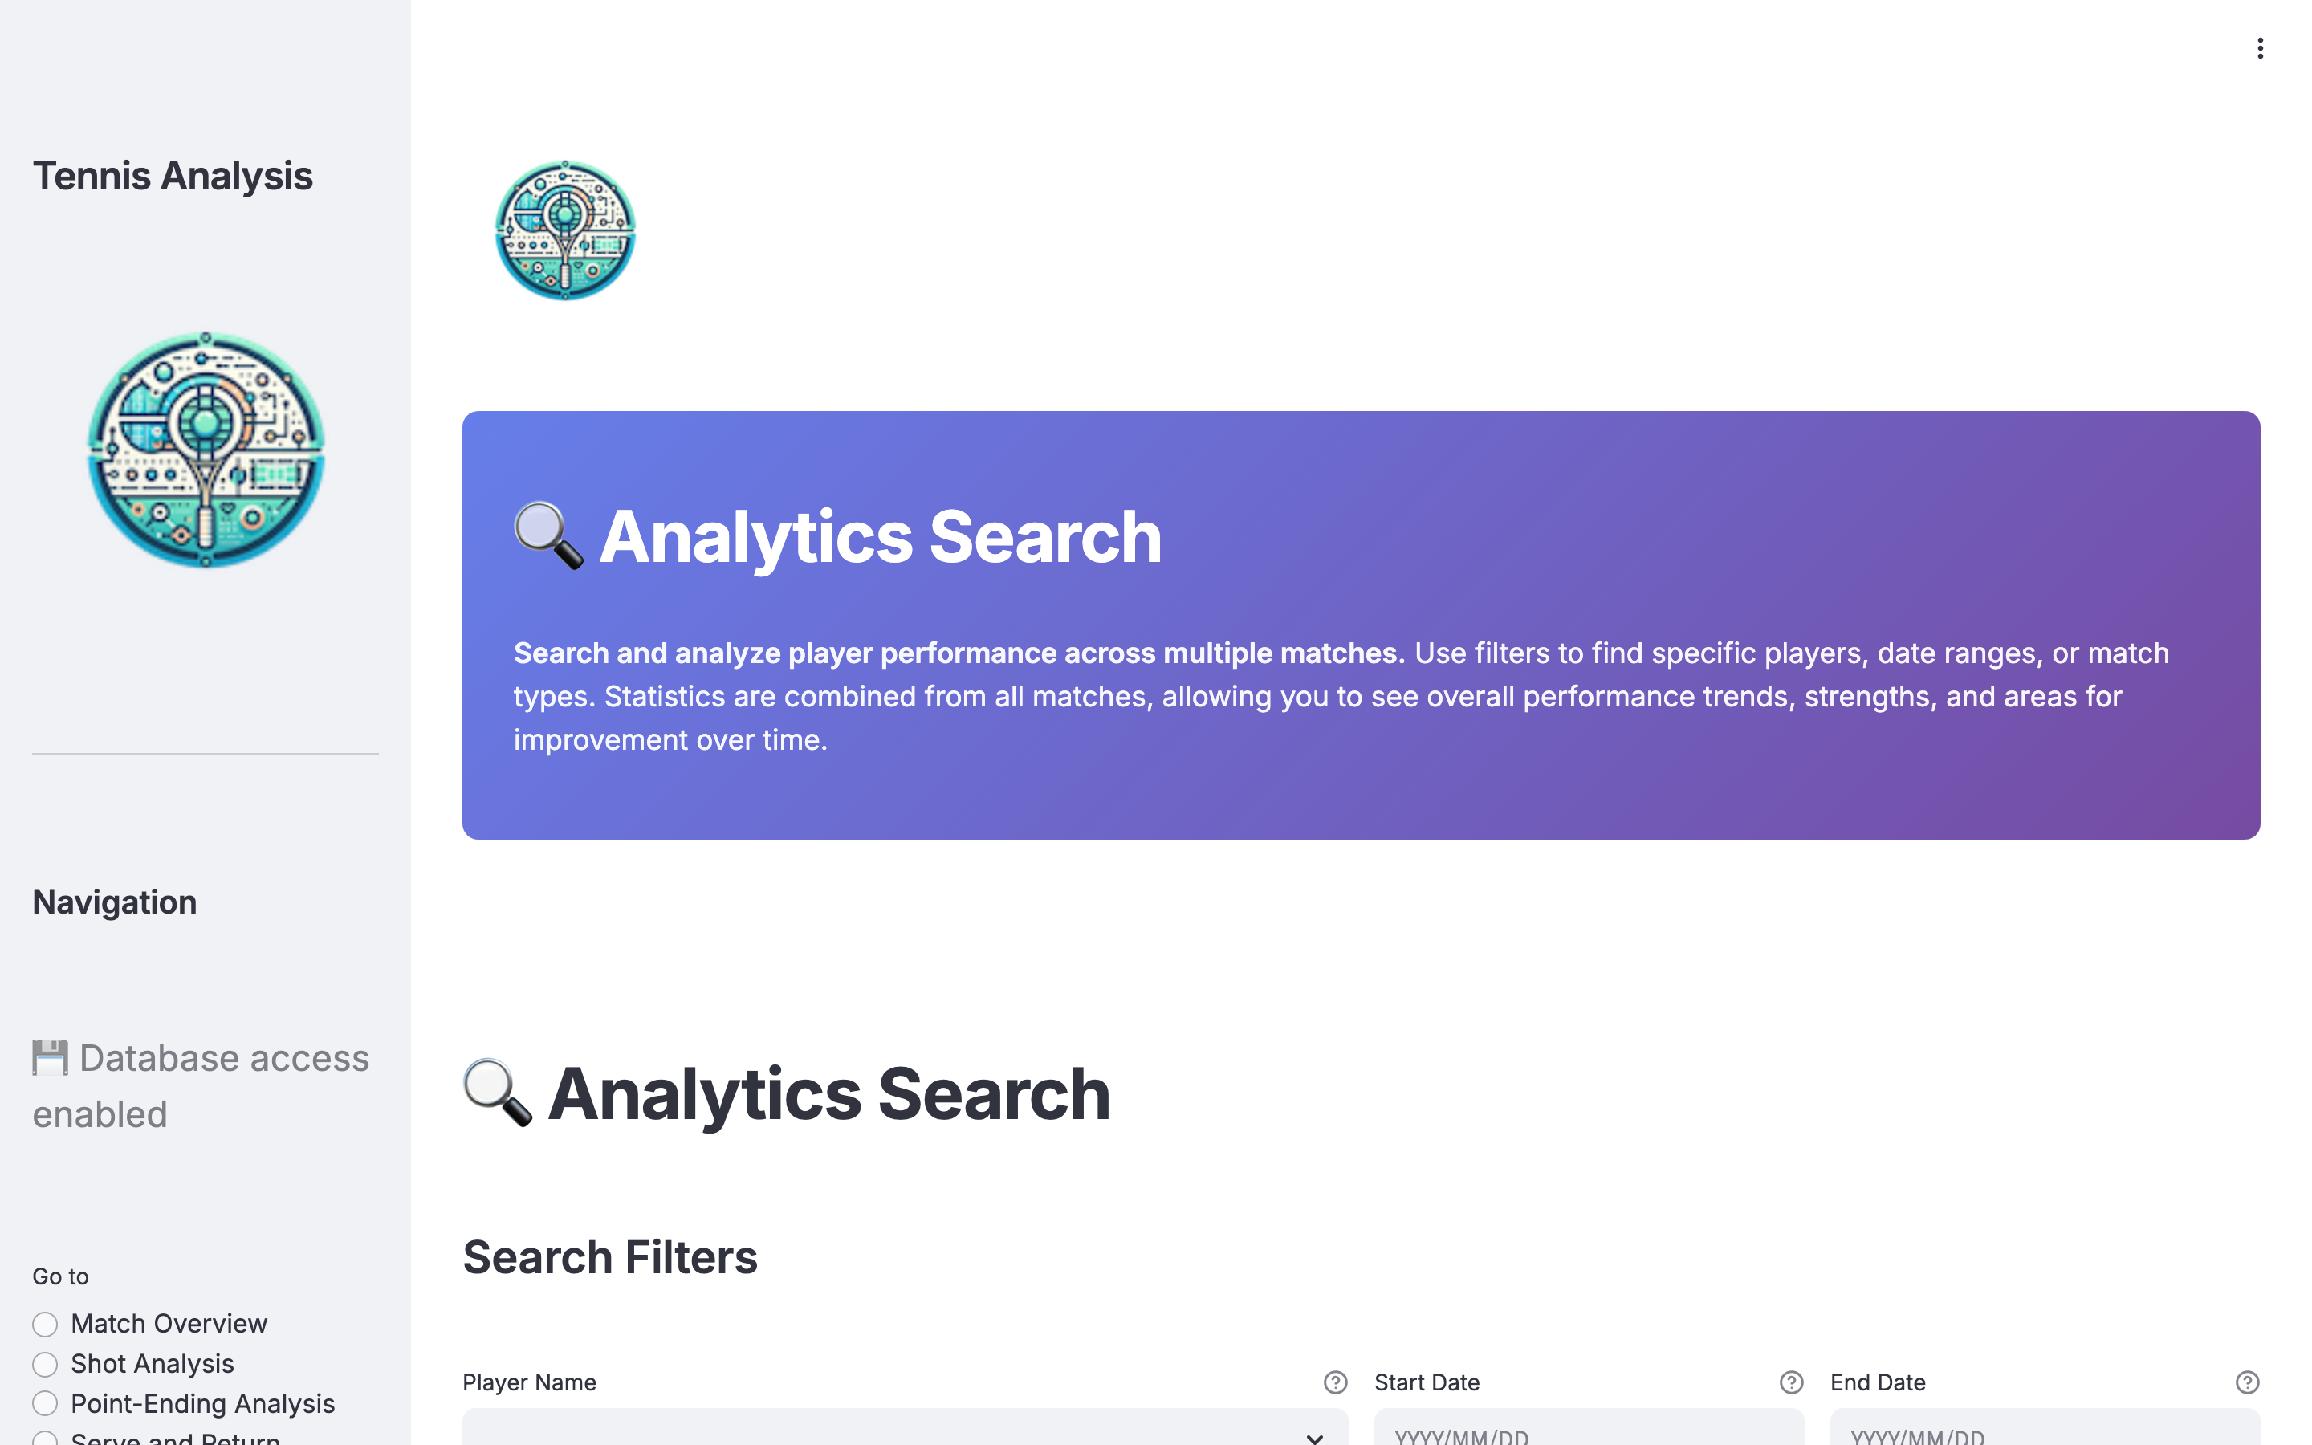This screenshot has width=2312, height=1445.
Task: Select Serve and Return navigation option
Action: (x=45, y=1439)
